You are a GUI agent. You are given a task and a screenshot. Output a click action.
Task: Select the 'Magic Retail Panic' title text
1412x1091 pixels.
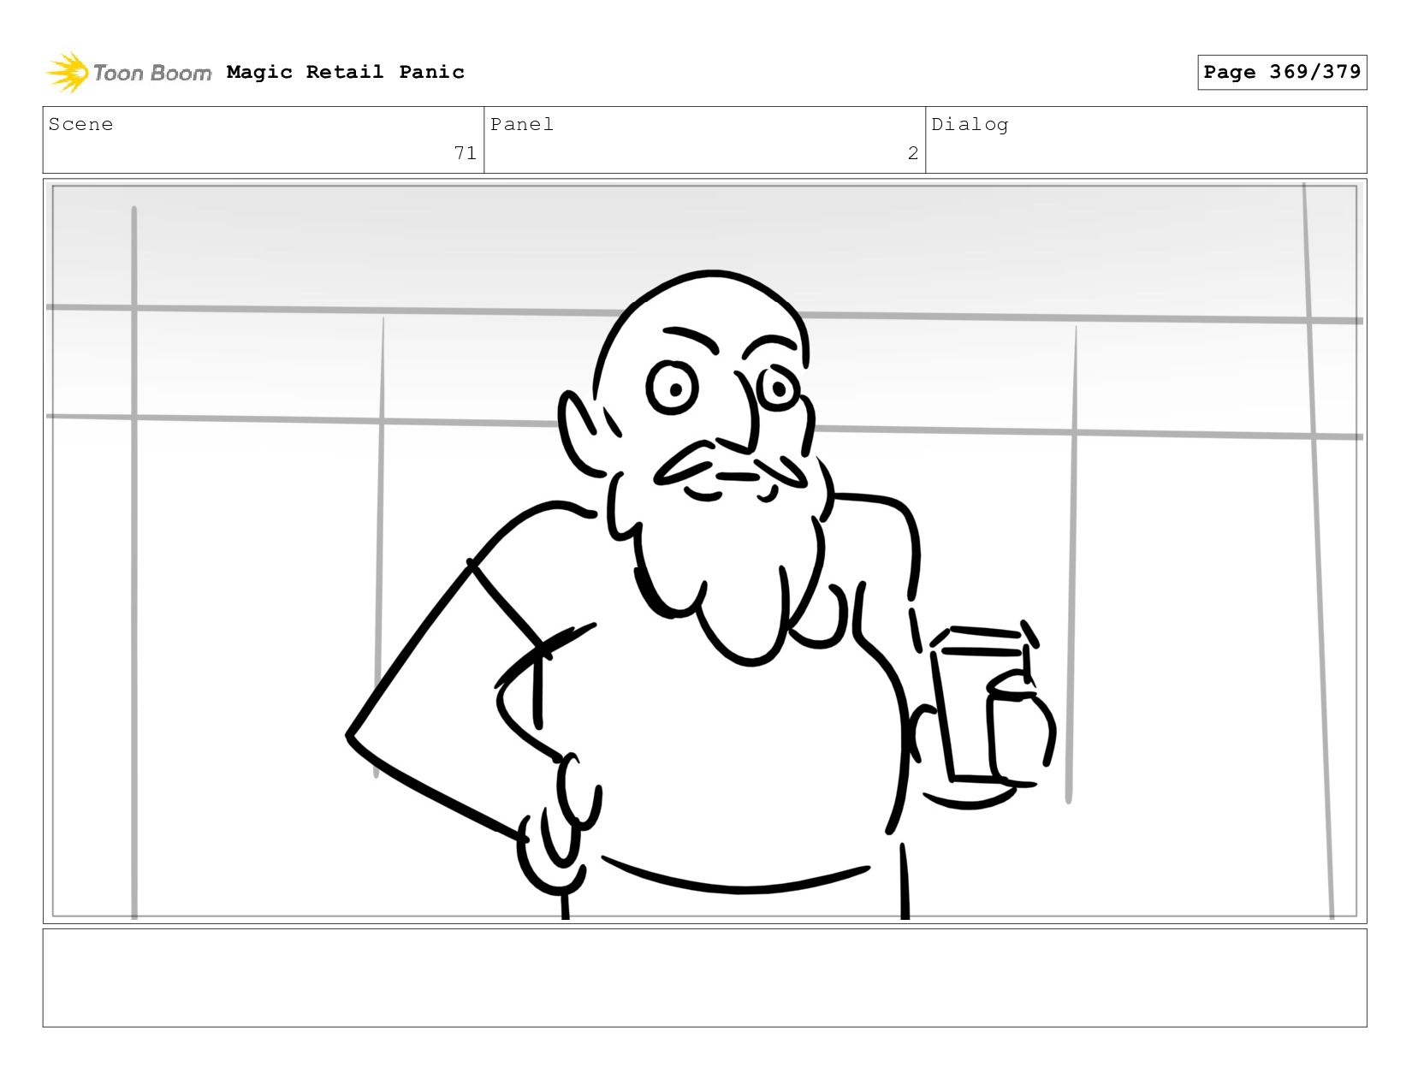[346, 72]
